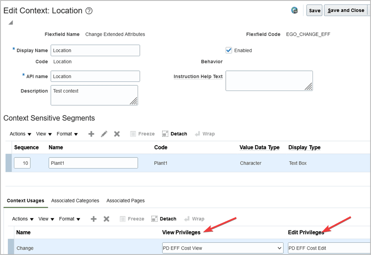This screenshot has height=255, width=371.
Task: Click the Wrap icon in segments toolbar
Action: (x=205, y=134)
